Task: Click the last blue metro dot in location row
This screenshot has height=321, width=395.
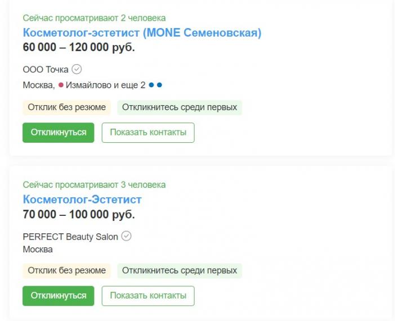Action: [x=159, y=85]
